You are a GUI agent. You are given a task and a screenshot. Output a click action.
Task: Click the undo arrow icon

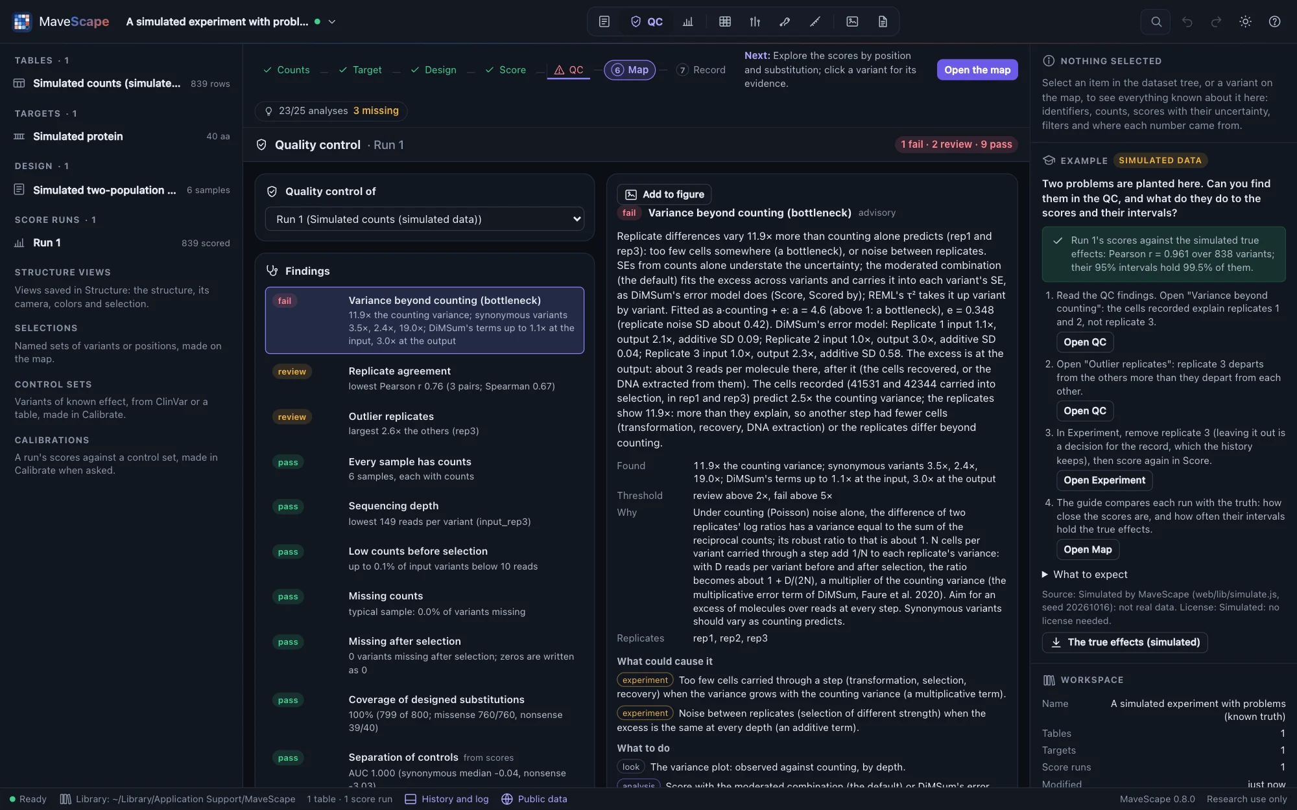[x=1187, y=21]
